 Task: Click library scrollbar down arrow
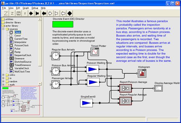(40, 84)
